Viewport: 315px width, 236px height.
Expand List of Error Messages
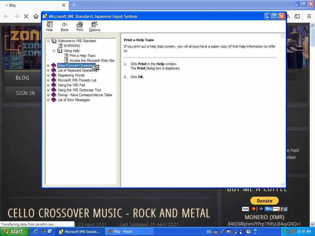(48, 100)
